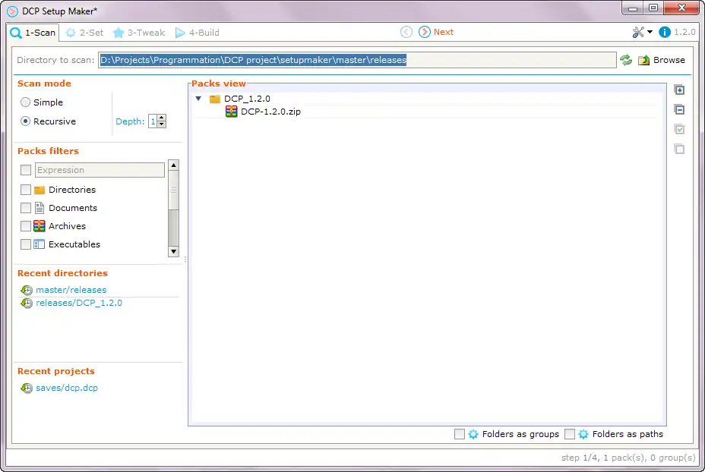The image size is (705, 472).
Task: Open the 1-Scan tab
Action: click(33, 33)
